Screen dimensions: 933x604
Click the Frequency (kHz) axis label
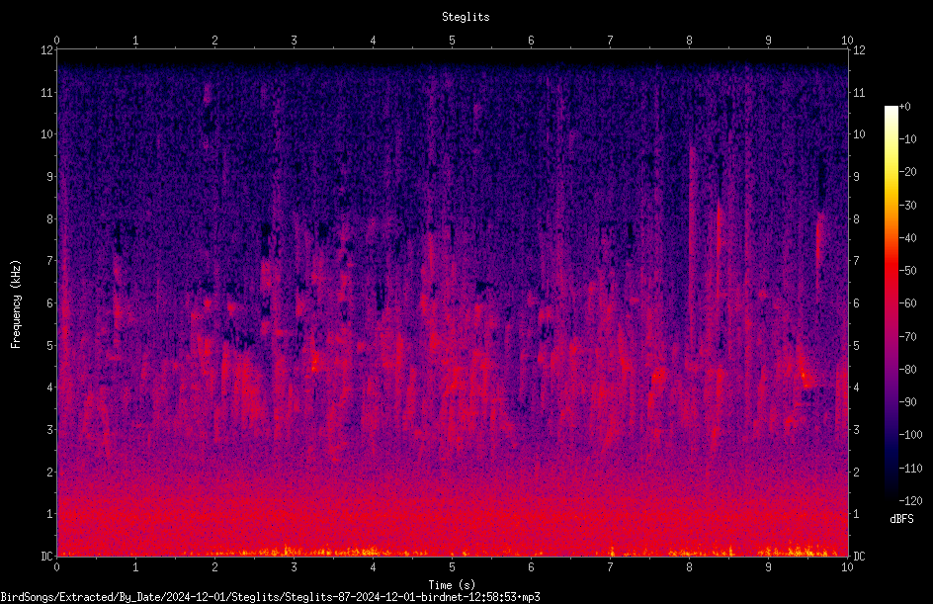click(x=16, y=304)
